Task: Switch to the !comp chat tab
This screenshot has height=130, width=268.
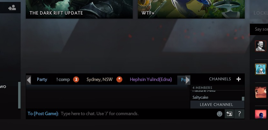Action: [63, 79]
